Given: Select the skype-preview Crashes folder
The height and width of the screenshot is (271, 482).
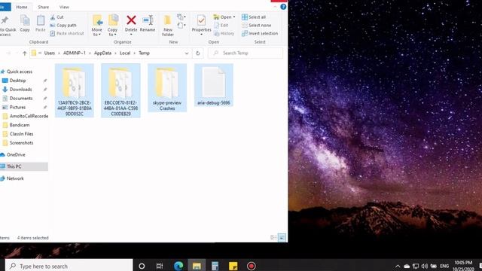Looking at the screenshot, I should pos(167,88).
